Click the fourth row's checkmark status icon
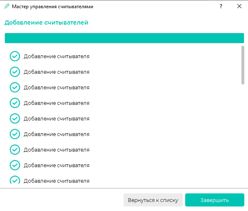Viewport: 248px width, 211px height. click(15, 103)
